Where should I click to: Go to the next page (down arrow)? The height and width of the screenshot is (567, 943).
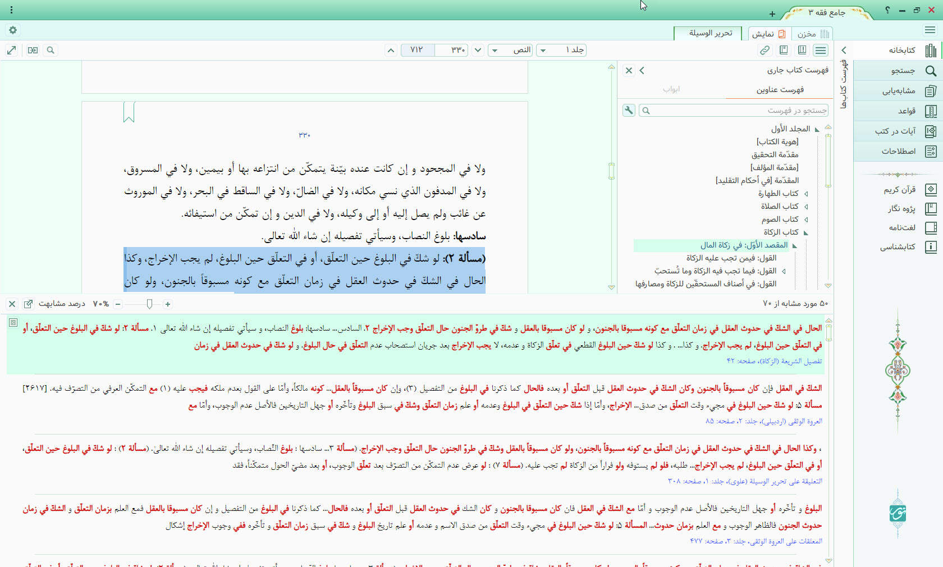point(478,50)
